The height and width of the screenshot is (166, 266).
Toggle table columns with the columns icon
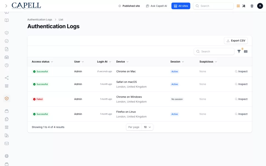pyautogui.click(x=246, y=51)
